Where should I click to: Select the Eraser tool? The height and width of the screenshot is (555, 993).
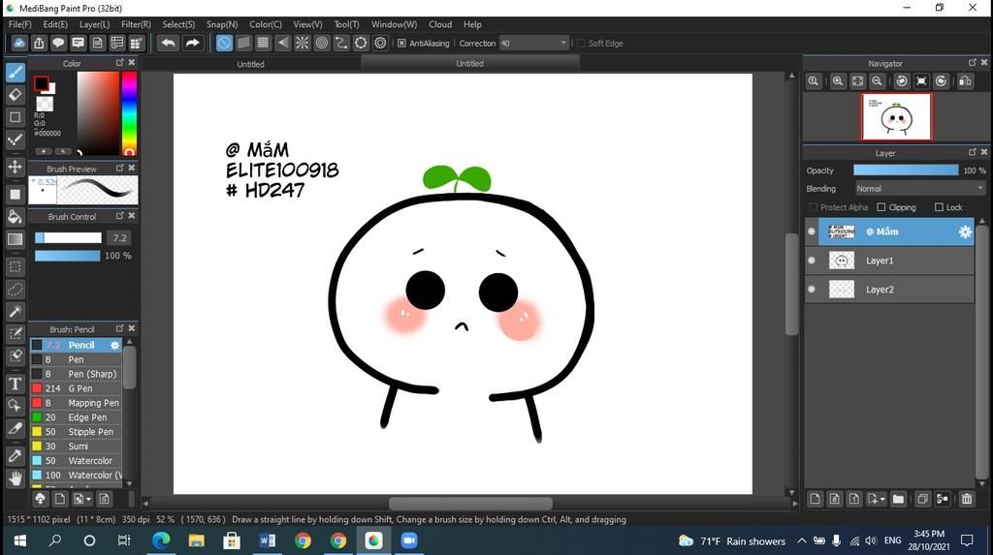click(16, 95)
